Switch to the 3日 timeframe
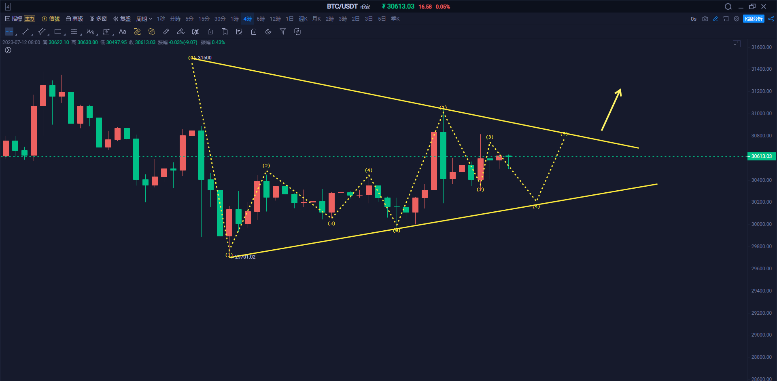The image size is (777, 381). pyautogui.click(x=369, y=19)
